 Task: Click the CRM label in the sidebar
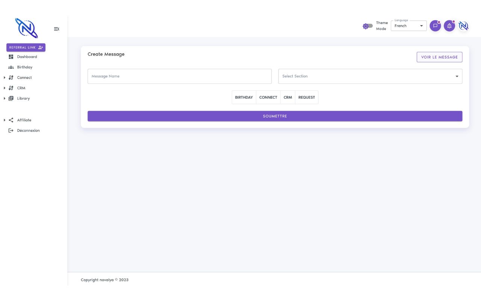tap(21, 88)
